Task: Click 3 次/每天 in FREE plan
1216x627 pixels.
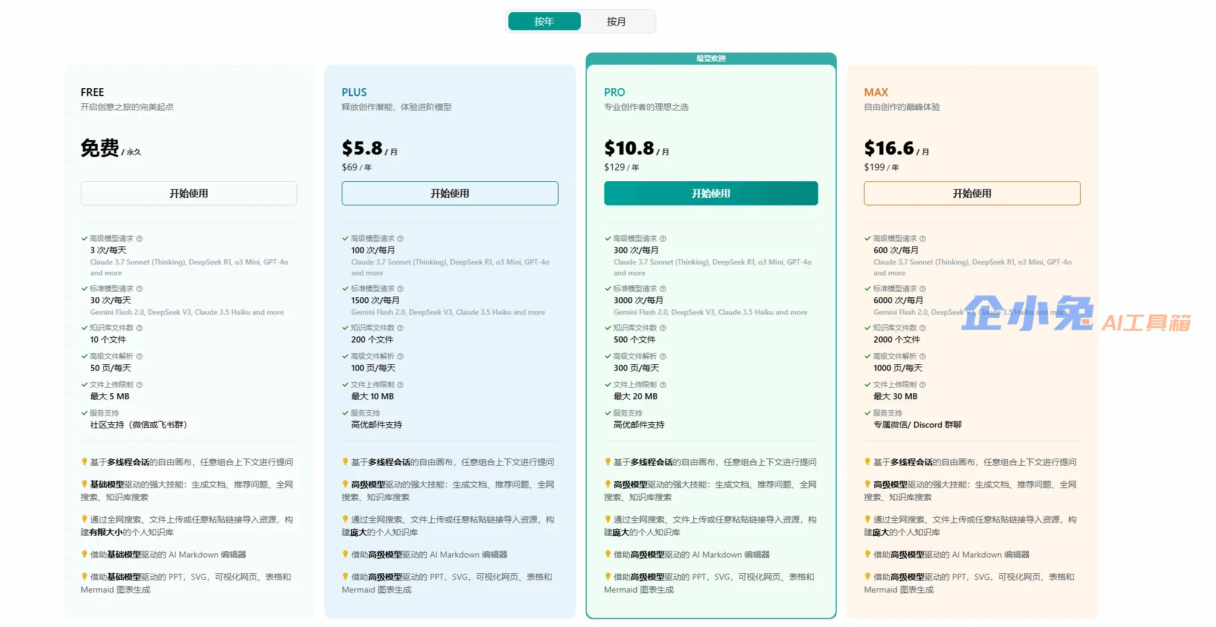Action: tap(109, 250)
